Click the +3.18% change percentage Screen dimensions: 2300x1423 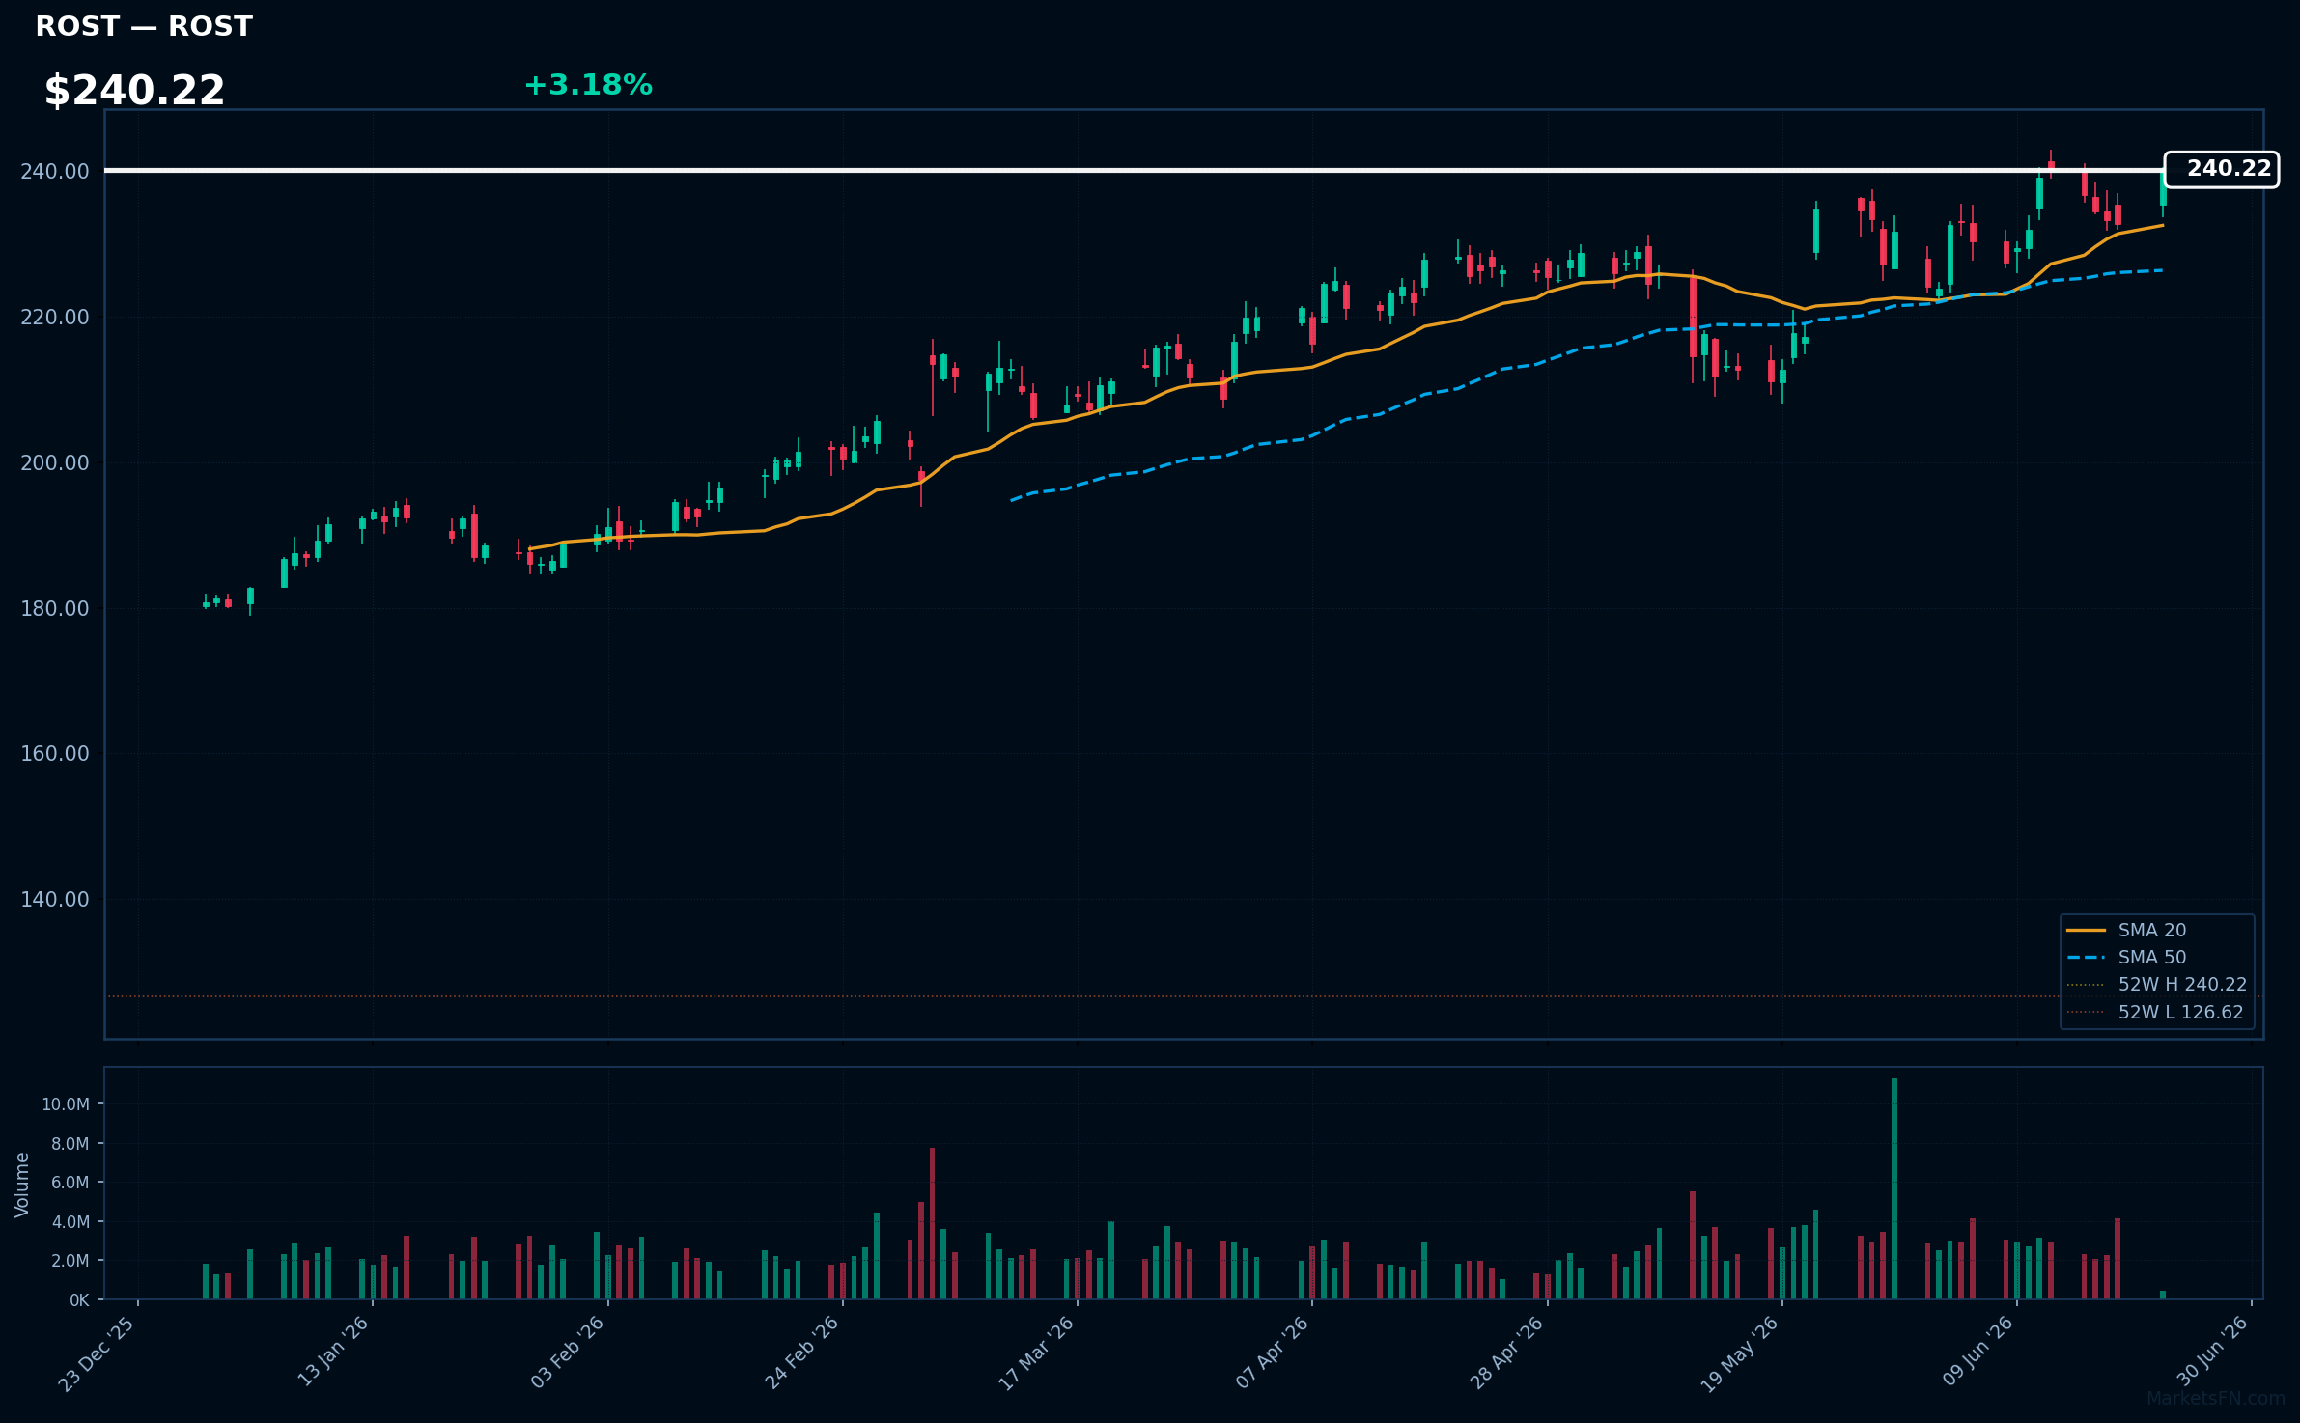coord(588,85)
